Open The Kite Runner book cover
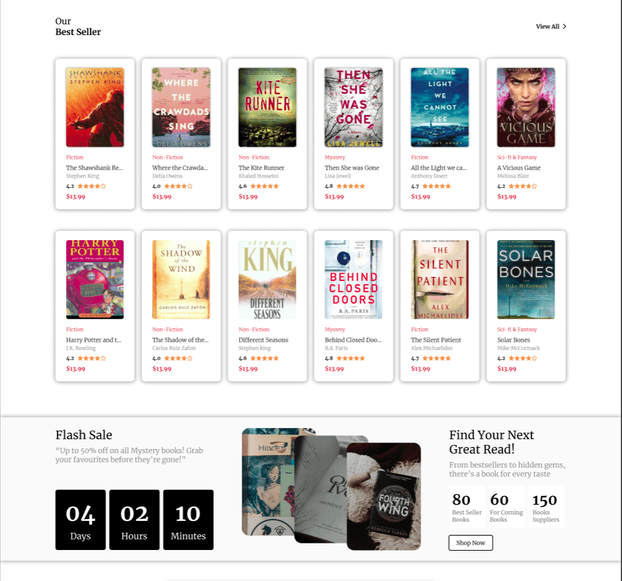 [267, 107]
